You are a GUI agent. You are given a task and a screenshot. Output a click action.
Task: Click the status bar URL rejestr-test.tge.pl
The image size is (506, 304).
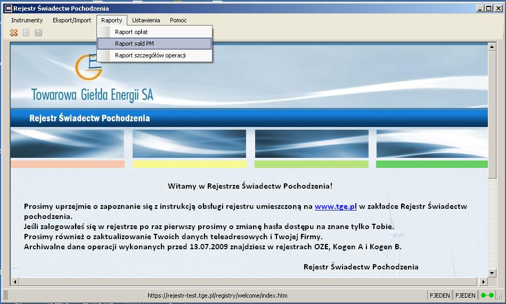[217, 295]
